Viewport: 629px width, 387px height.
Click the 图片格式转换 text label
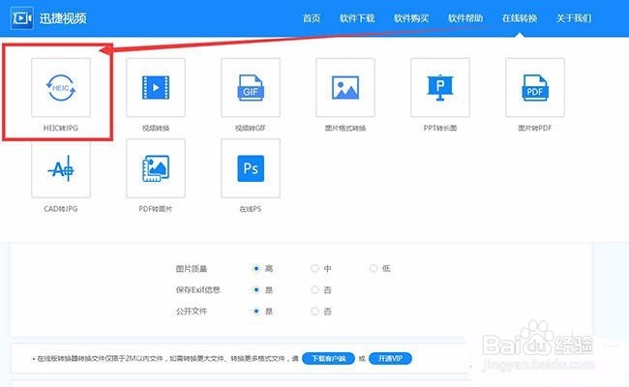(345, 128)
